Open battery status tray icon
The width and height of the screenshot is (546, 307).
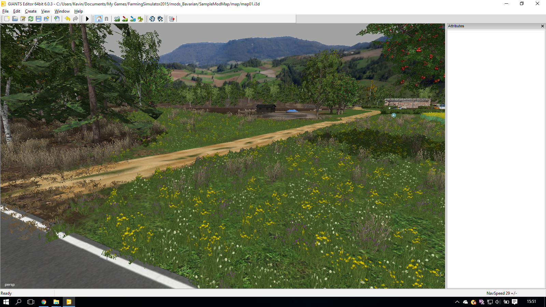click(506, 302)
